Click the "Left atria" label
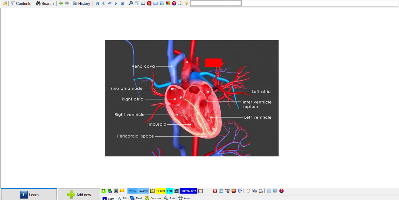 [261, 92]
